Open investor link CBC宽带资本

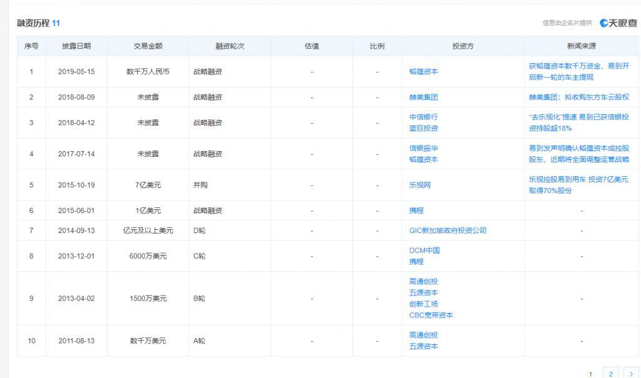coord(431,315)
